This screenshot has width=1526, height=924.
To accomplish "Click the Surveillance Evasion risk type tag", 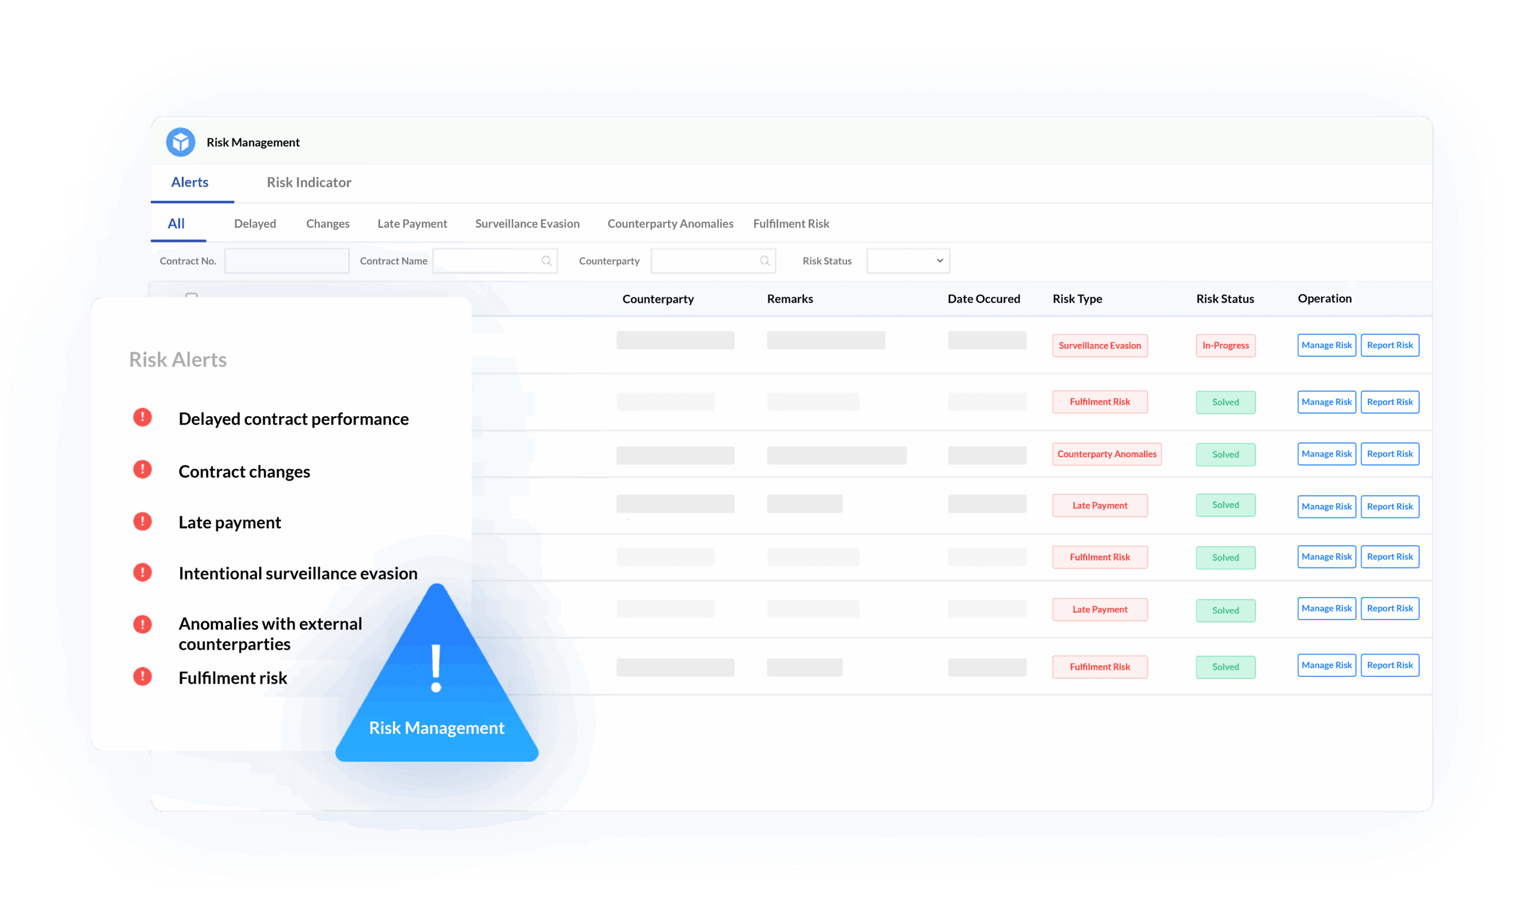I will [1100, 346].
